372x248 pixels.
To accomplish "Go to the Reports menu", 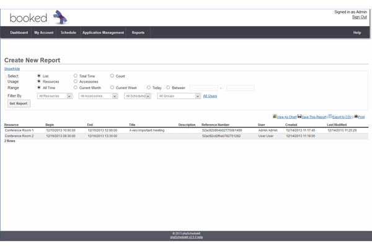I will coord(138,32).
